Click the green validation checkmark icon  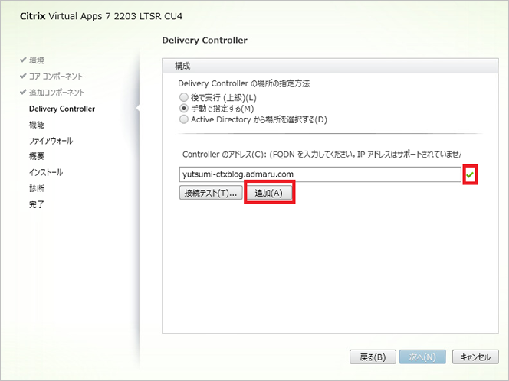click(x=470, y=175)
